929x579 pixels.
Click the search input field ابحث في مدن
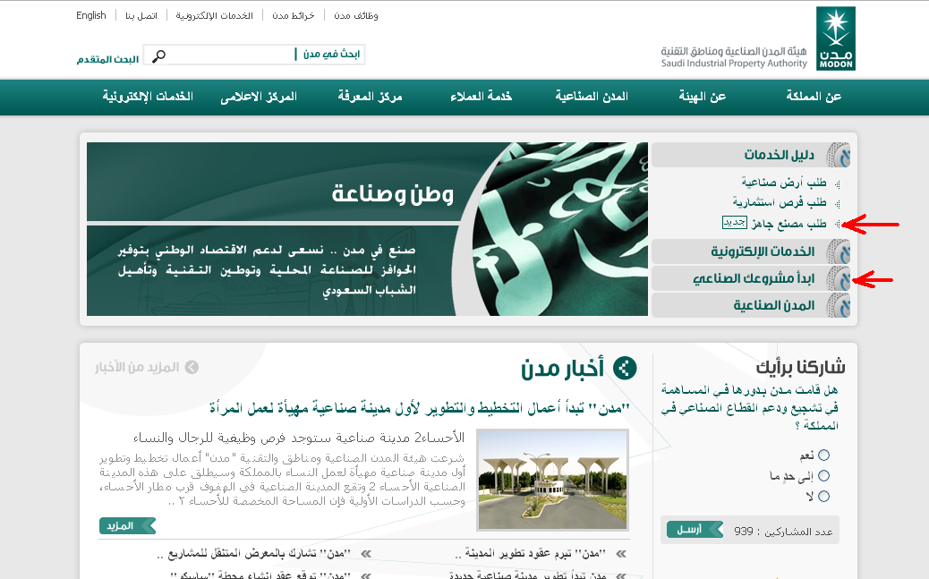pyautogui.click(x=254, y=55)
